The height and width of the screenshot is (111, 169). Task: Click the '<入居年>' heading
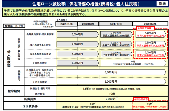click(x=62, y=20)
